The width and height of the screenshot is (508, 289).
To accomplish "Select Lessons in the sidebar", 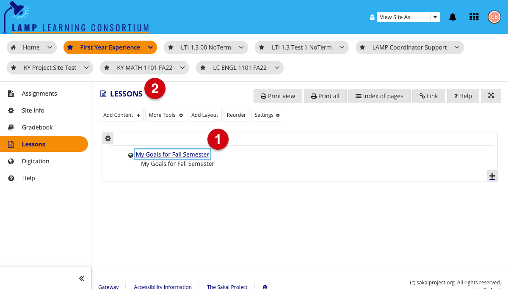I will tap(44, 144).
